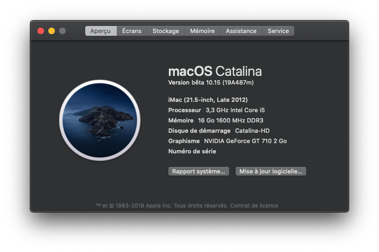379x252 pixels.
Task: Click the version text 10.15 (19A487m)
Action: 230,82
